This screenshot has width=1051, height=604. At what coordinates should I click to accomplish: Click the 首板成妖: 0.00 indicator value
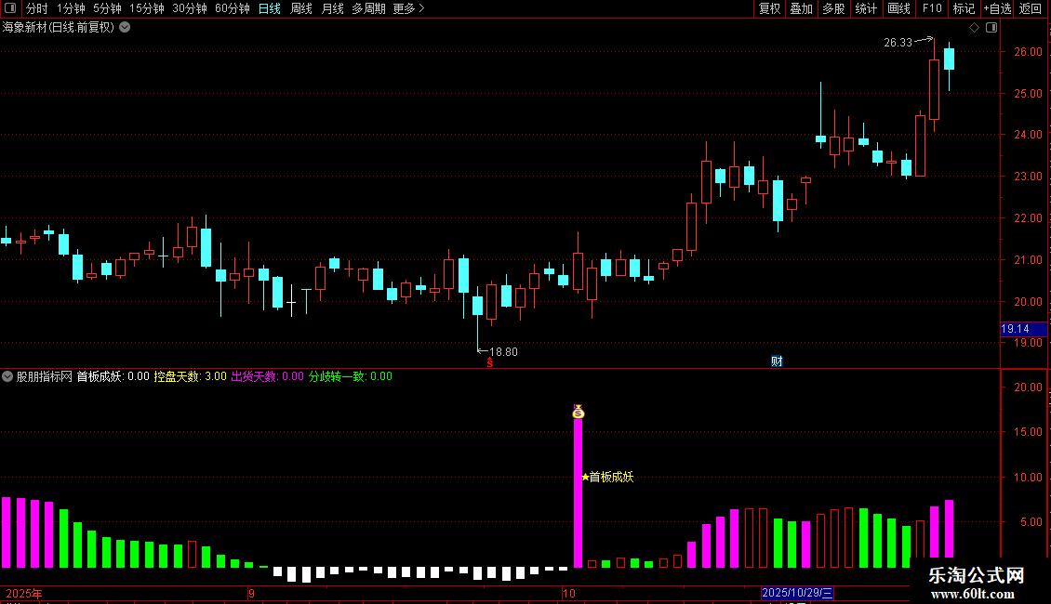(113, 376)
